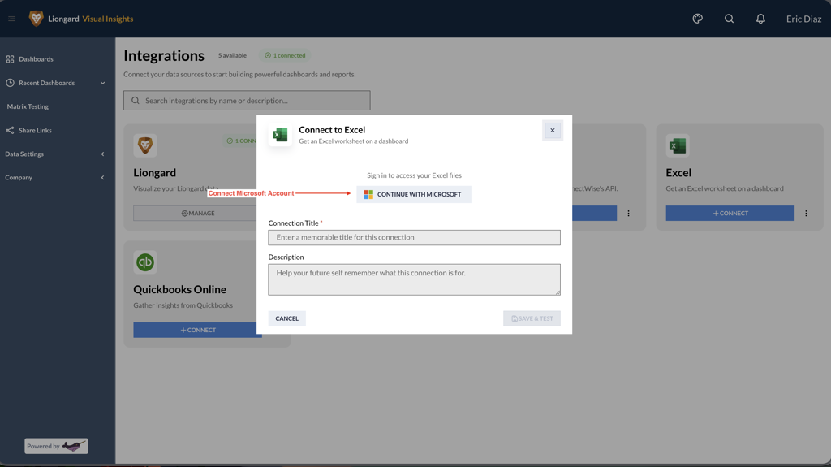Click the search magnifier icon in header
Image resolution: width=831 pixels, height=467 pixels.
point(730,19)
